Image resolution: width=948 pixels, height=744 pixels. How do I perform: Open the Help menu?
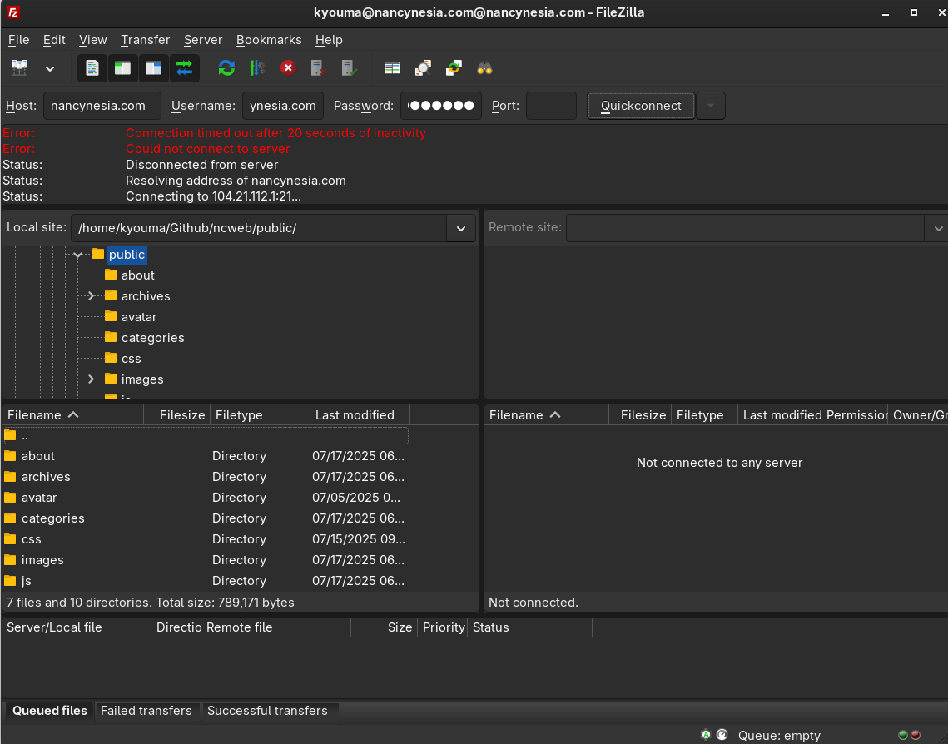pyautogui.click(x=329, y=40)
